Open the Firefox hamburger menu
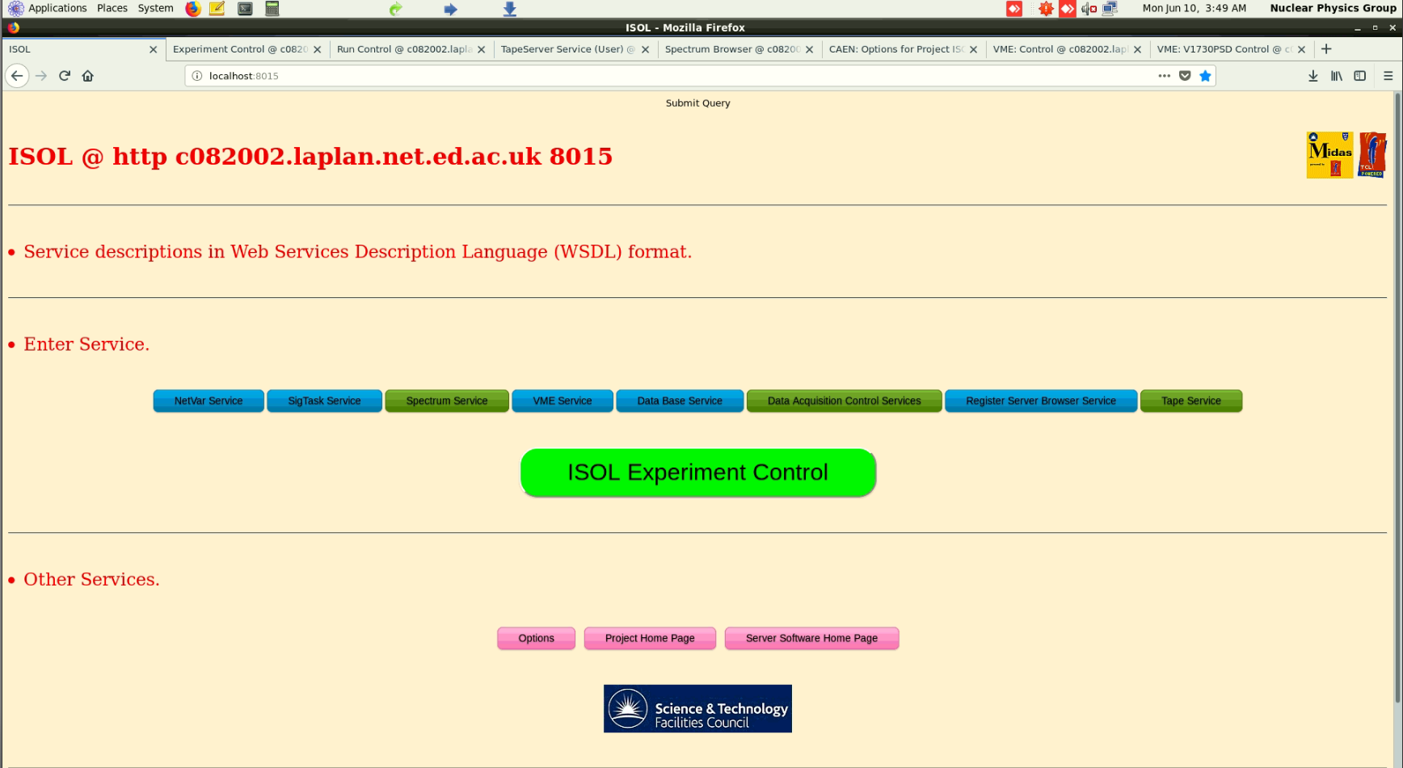 point(1388,76)
